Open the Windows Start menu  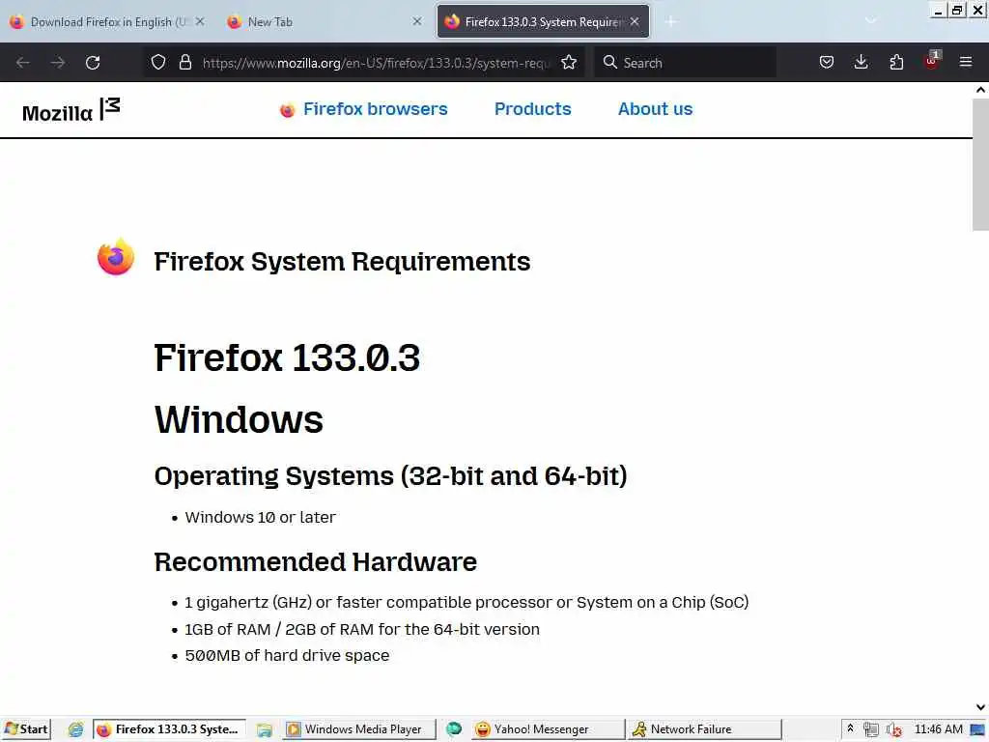click(26, 728)
